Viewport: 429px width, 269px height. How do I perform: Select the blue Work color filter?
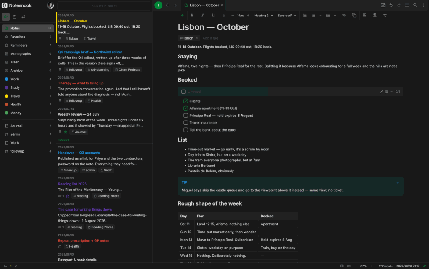[28, 79]
